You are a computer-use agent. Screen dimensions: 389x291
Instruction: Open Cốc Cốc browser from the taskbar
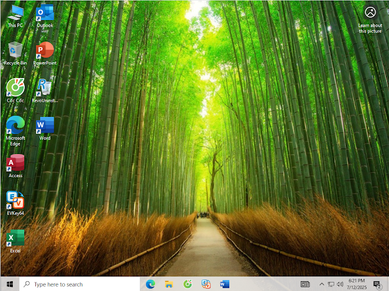pyautogui.click(x=188, y=284)
